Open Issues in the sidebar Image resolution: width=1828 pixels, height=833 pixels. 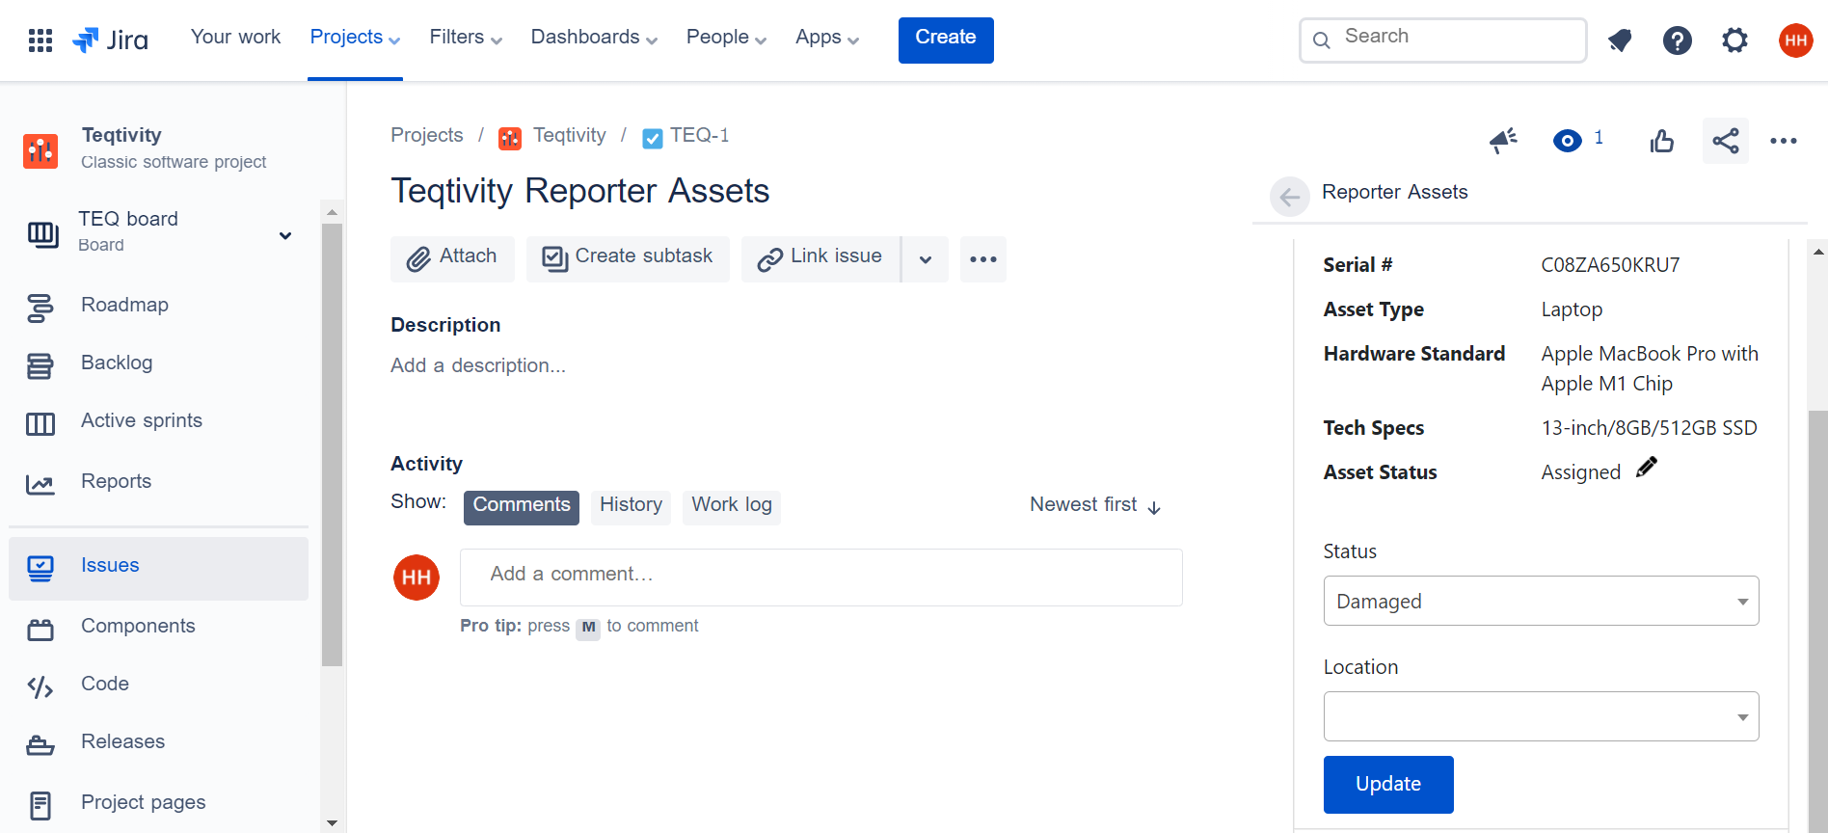click(x=159, y=568)
